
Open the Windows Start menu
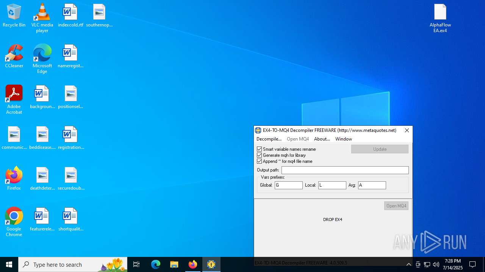coord(9,264)
